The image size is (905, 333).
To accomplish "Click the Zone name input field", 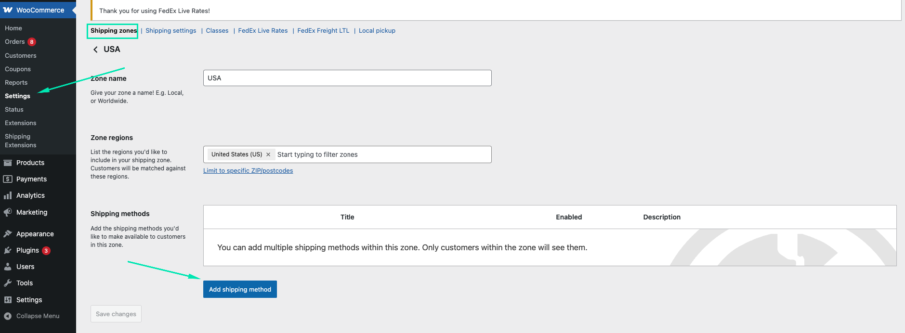I will [347, 78].
